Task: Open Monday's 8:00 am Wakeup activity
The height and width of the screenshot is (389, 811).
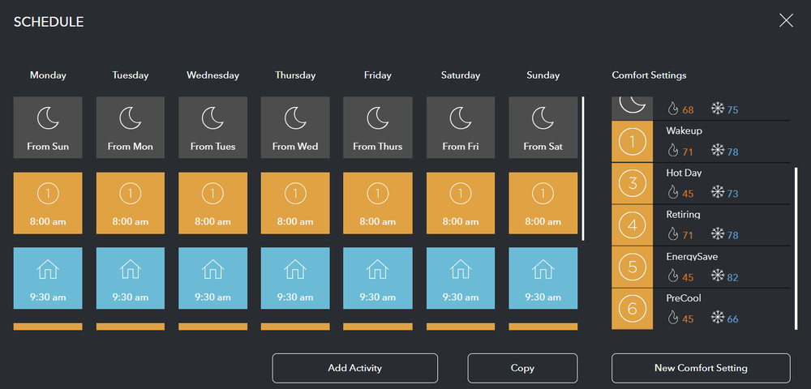Action: point(48,203)
